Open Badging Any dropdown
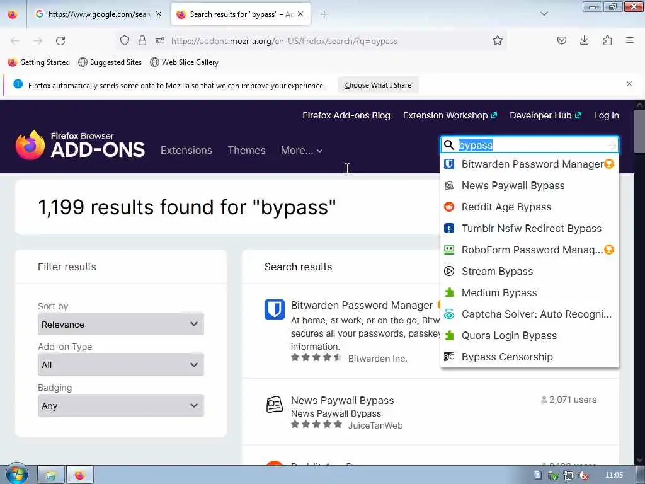Image resolution: width=645 pixels, height=484 pixels. (121, 406)
